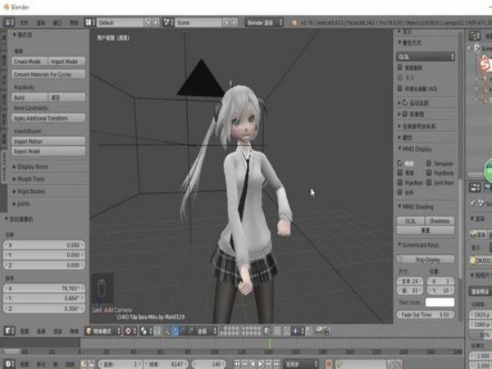Click the Import Model button
This screenshot has height=369, width=492.
tap(67, 61)
